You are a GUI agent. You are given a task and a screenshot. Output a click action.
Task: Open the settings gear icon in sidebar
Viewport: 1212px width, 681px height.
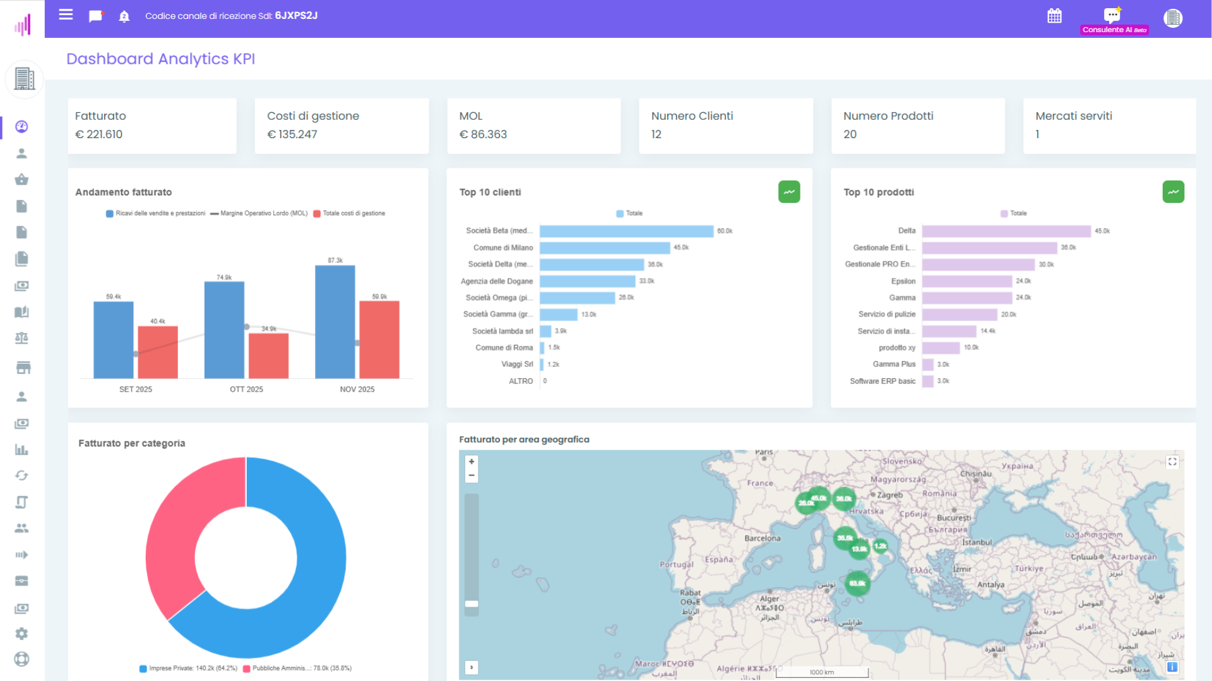point(22,633)
